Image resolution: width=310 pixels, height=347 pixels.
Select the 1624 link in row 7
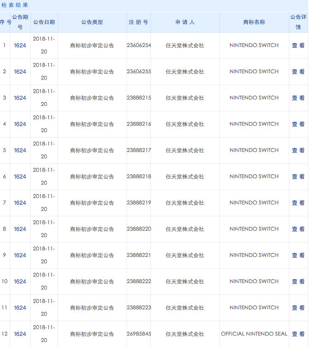click(x=20, y=203)
